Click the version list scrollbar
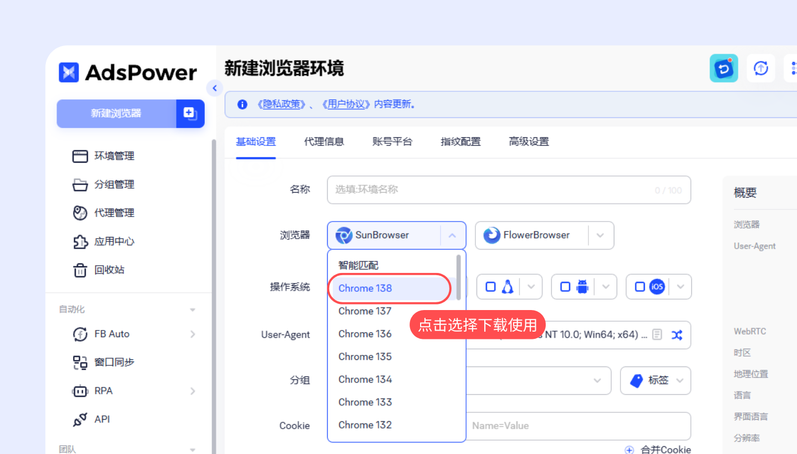Screen dimensions: 797x454 (459, 277)
